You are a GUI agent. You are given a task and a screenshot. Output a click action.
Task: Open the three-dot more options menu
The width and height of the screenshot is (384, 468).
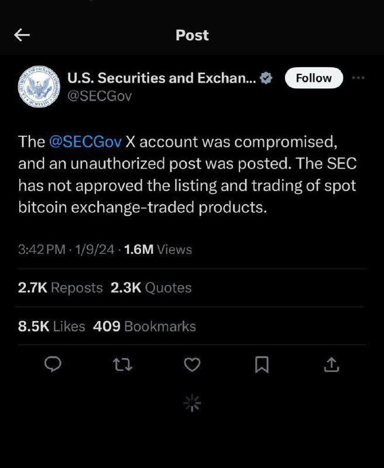pos(358,78)
